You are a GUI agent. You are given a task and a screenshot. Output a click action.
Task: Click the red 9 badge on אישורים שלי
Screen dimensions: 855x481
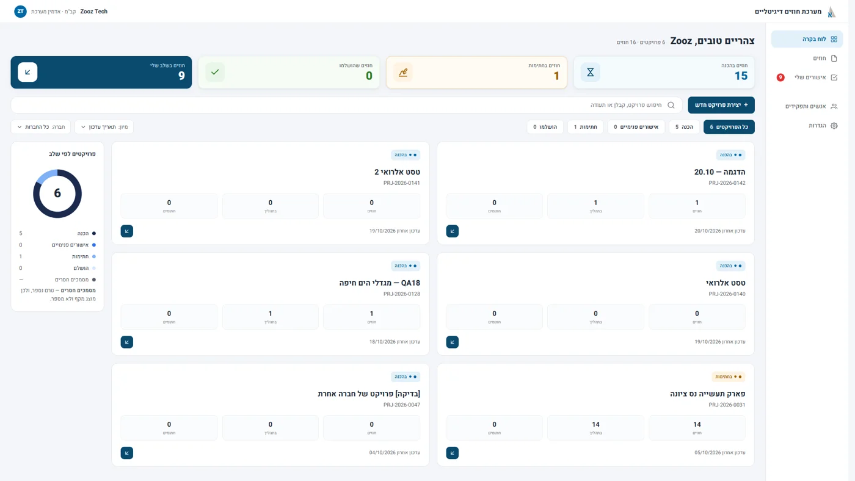780,78
